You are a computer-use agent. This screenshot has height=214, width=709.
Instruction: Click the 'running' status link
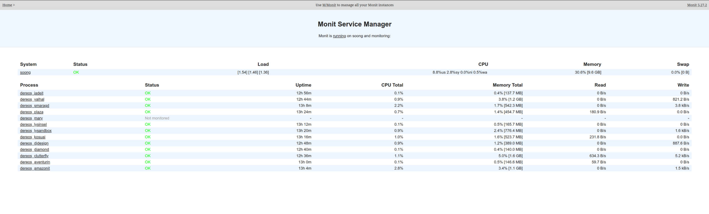[339, 36]
